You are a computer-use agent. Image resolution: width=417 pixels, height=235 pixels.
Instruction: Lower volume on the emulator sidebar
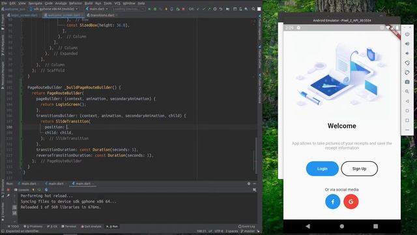(x=407, y=54)
